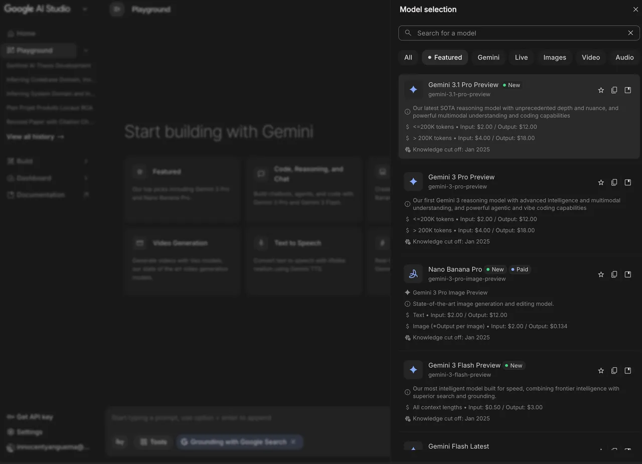Choose the Gemini 3 Pro Preview model

(461, 177)
